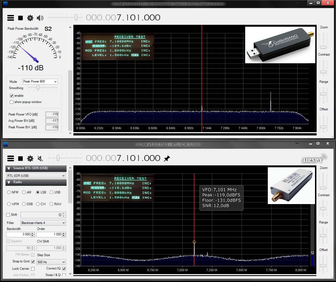Uncheck the 'enable' checkbox
336x282 pixels.
click(x=11, y=96)
